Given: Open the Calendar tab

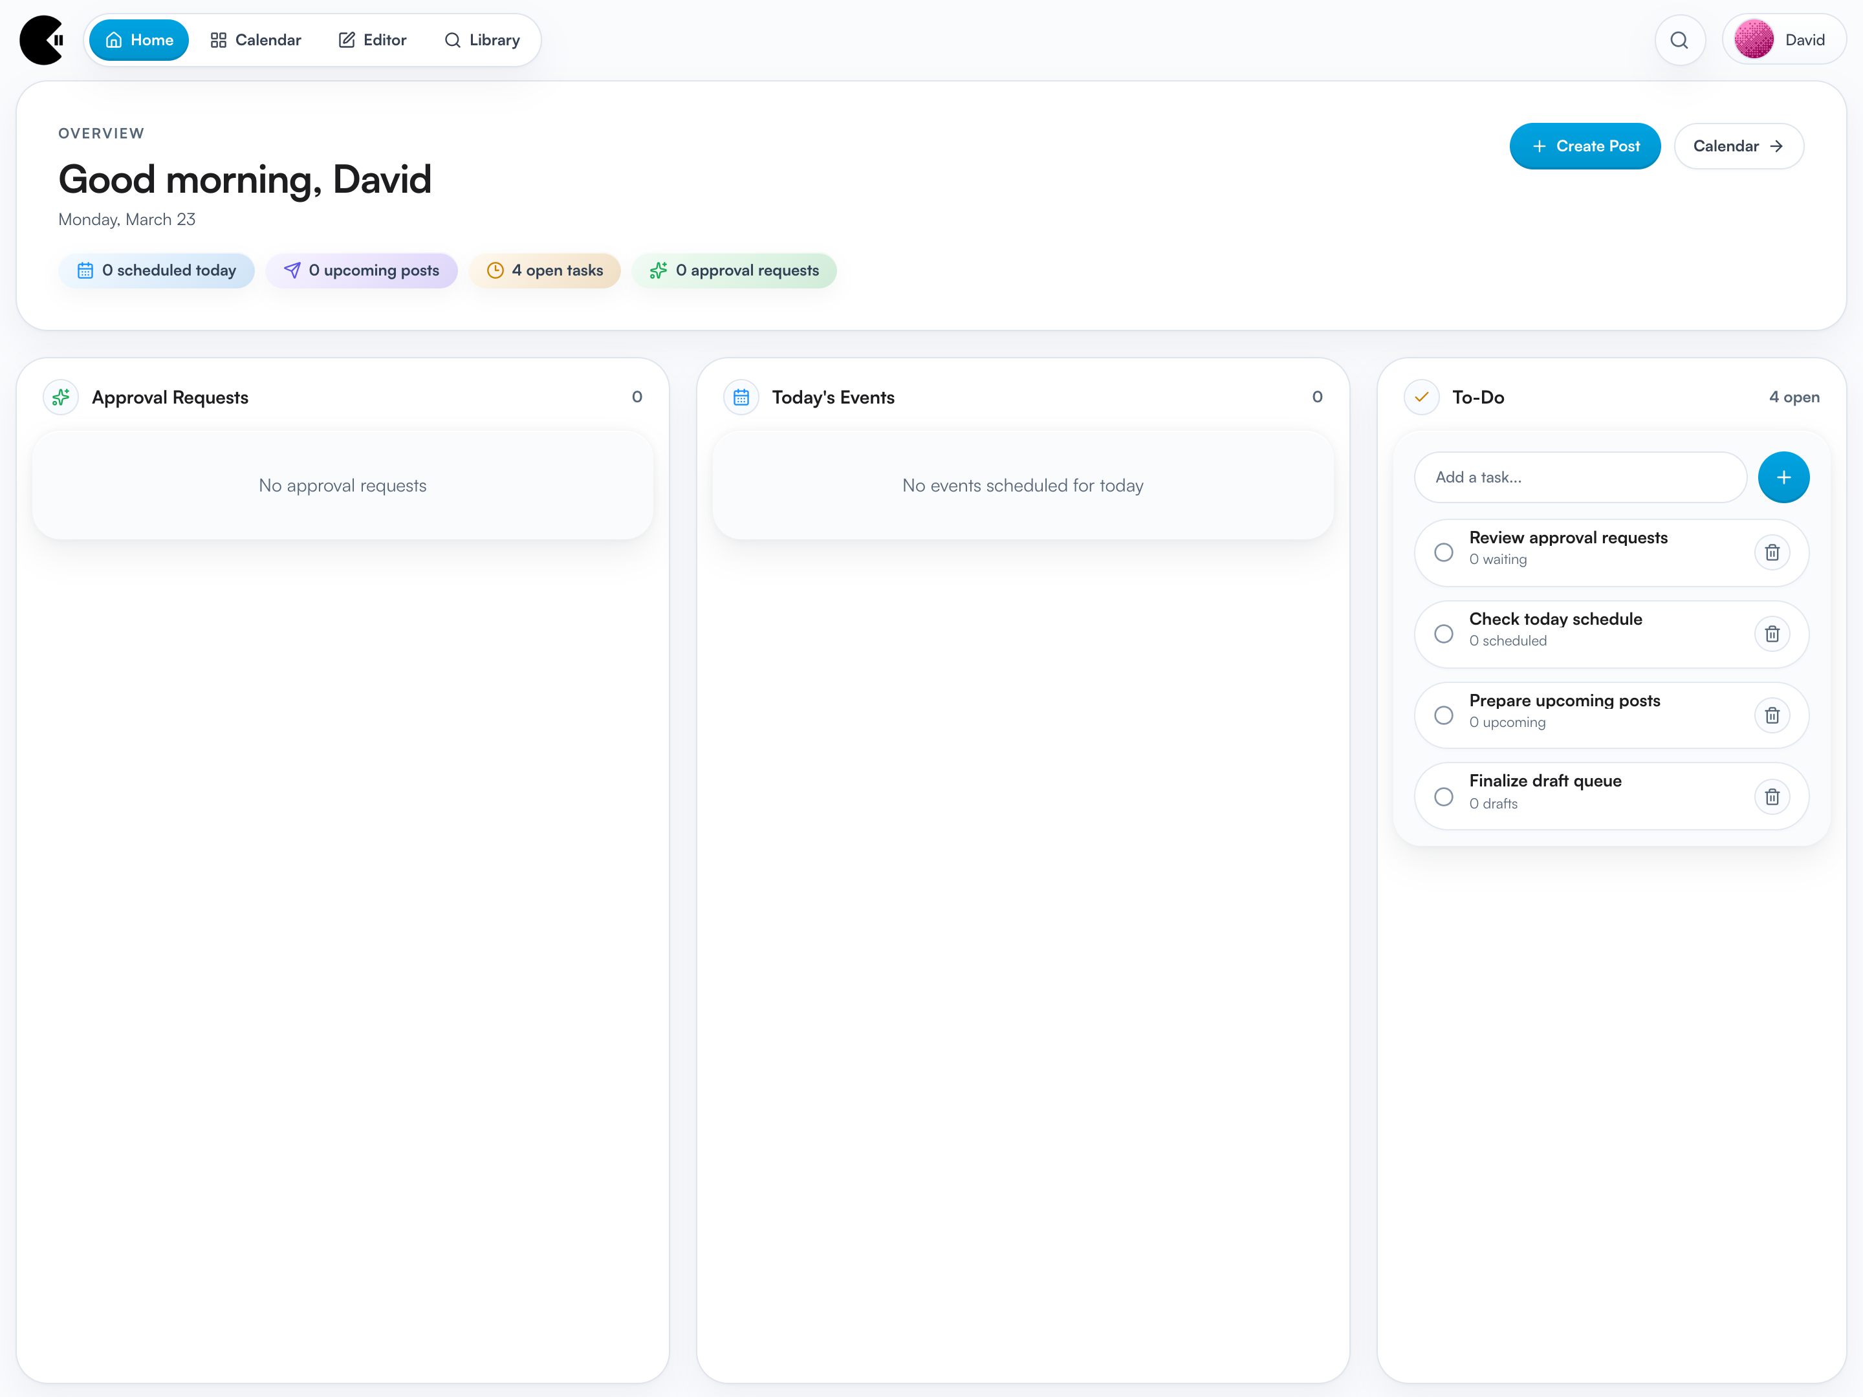Looking at the screenshot, I should 256,39.
